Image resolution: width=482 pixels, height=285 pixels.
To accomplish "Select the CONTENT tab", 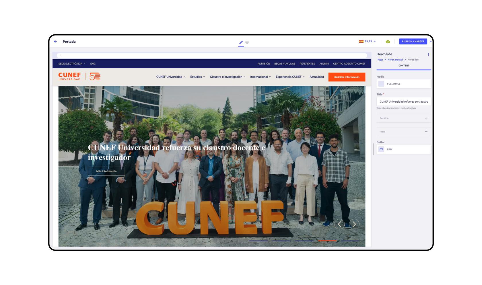I will click(404, 66).
